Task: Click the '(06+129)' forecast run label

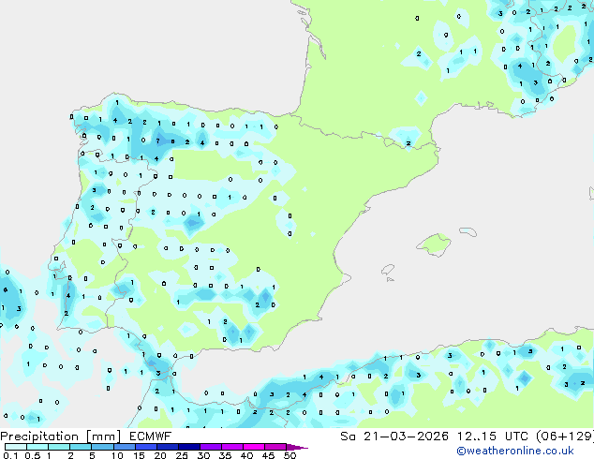Action: [x=565, y=437]
